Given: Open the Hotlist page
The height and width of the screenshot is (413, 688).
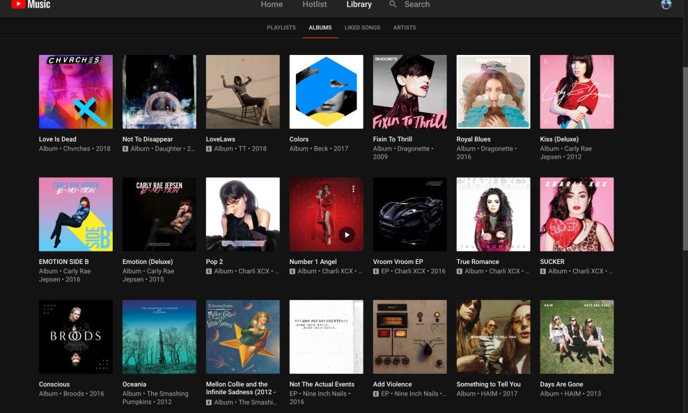Looking at the screenshot, I should pyautogui.click(x=314, y=4).
